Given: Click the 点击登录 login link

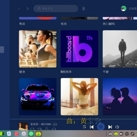Looking at the screenshot, I should [133, 9].
